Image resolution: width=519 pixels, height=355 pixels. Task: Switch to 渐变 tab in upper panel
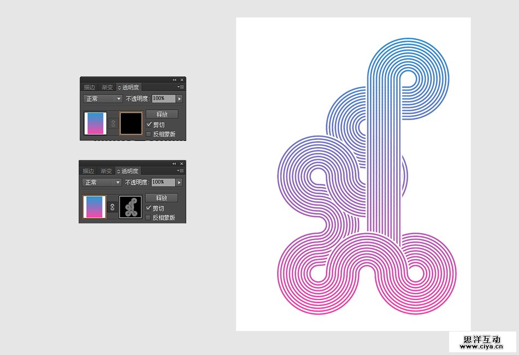(x=107, y=87)
